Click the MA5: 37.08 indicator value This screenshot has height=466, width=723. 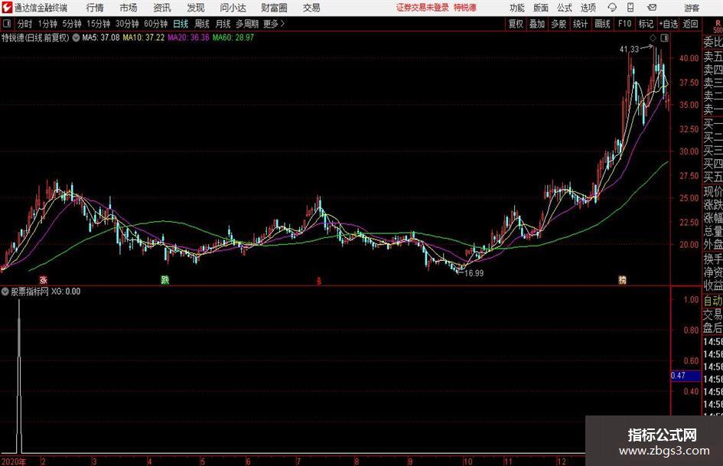100,37
